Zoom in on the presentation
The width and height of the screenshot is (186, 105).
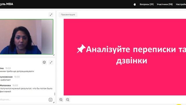[x=61, y=99]
